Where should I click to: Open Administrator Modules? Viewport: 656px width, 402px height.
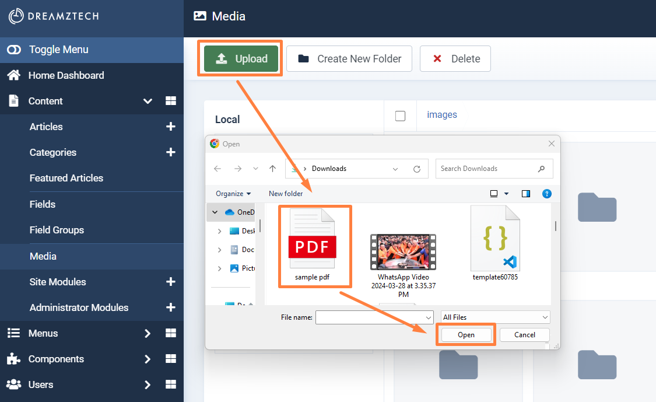[79, 307]
